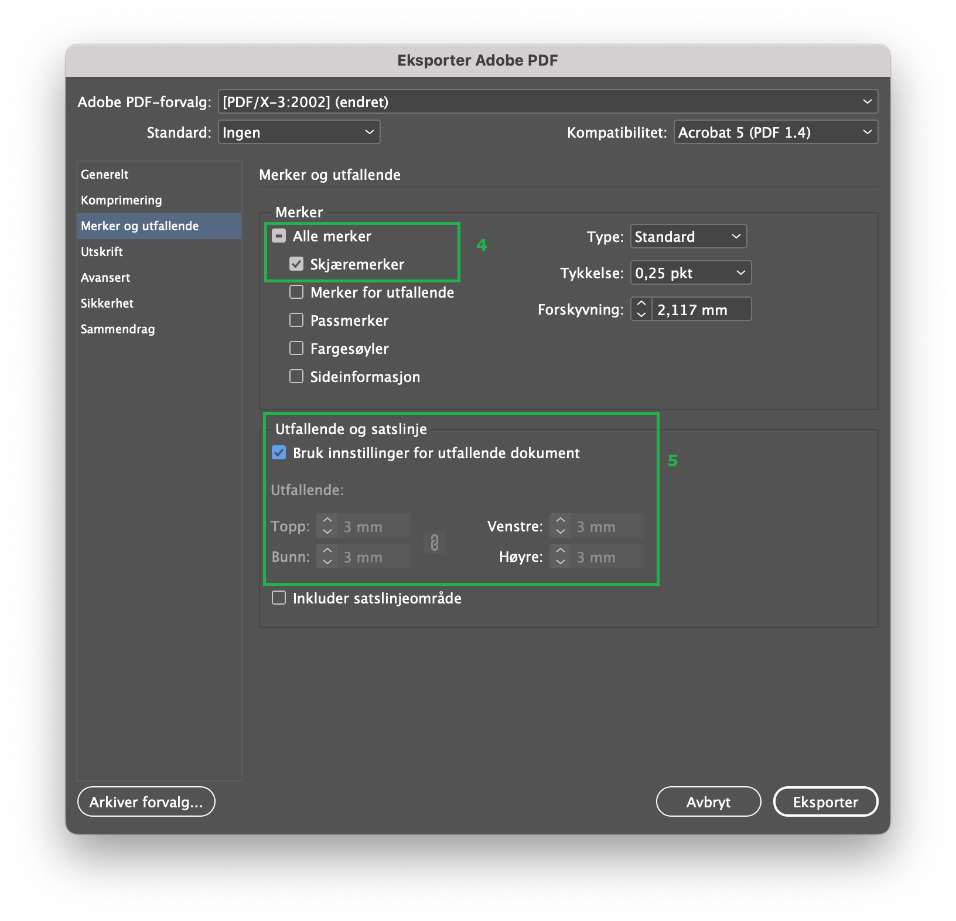Click the Bunn bleed stepper arrows
This screenshot has height=921, width=956.
327,557
